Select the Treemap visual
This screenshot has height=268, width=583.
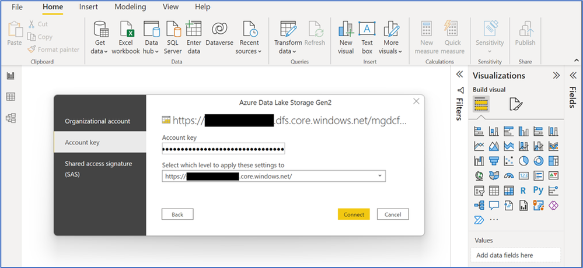[x=553, y=161]
